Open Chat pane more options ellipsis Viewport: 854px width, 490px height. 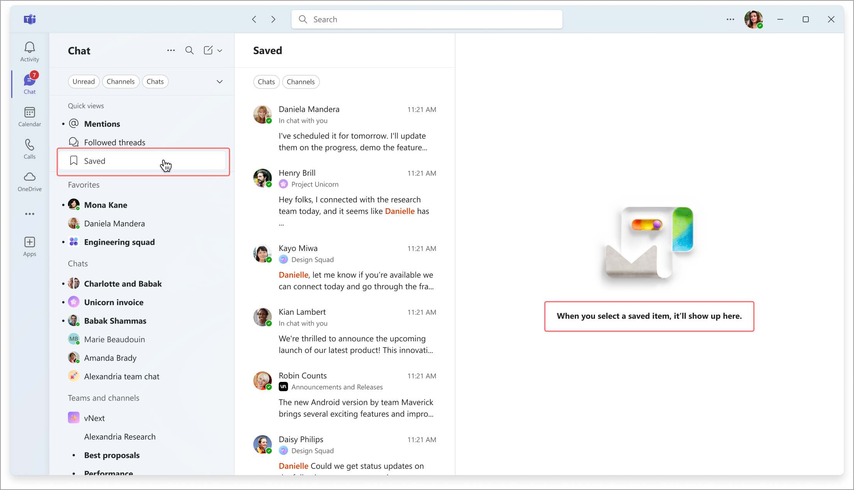(x=171, y=50)
